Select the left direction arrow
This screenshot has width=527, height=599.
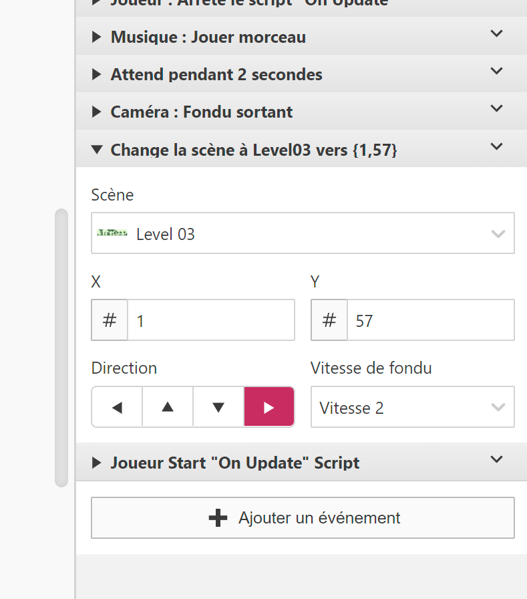tap(117, 407)
